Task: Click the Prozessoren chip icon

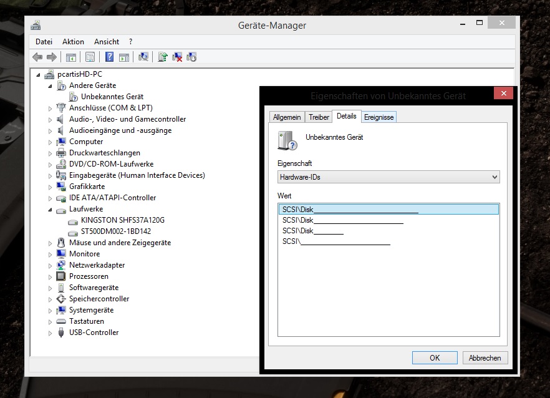Action: tap(61, 276)
